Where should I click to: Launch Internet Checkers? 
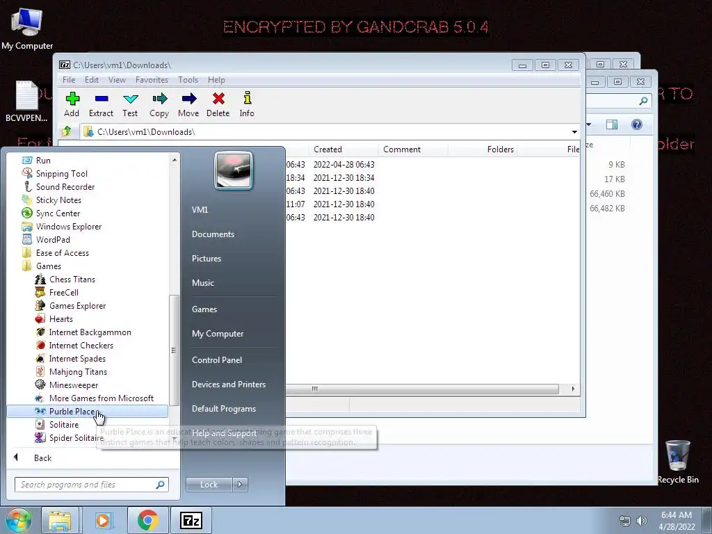[x=87, y=345]
